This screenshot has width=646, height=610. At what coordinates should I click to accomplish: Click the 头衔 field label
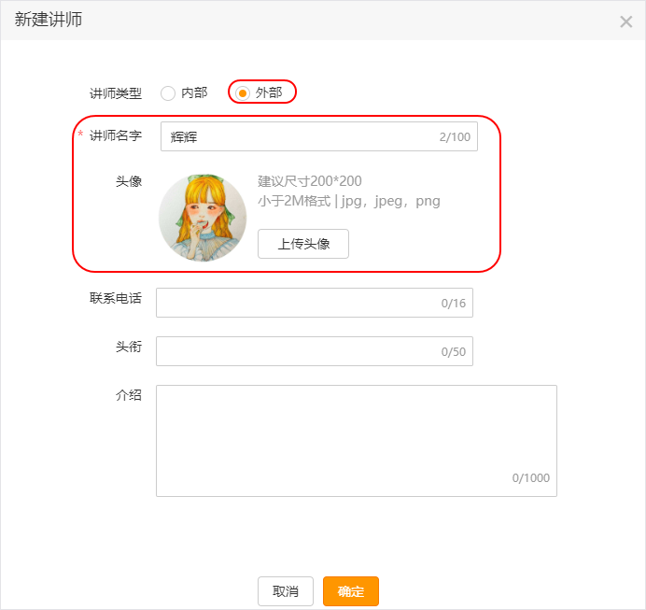(x=129, y=347)
